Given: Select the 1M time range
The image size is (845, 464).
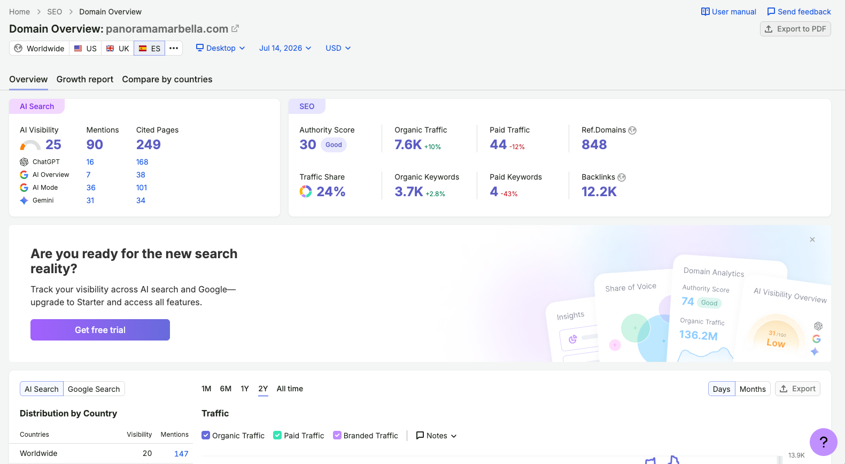Looking at the screenshot, I should (206, 389).
